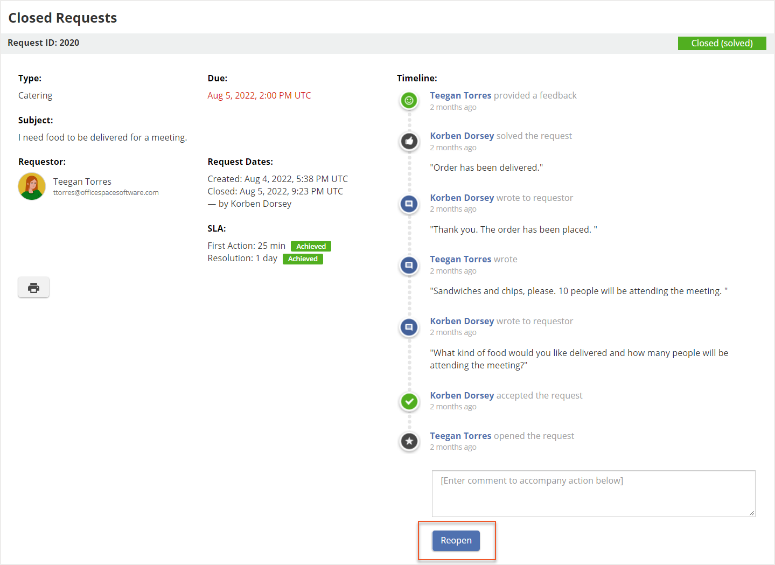Open the print icon under the requestor info
This screenshot has width=775, height=565.
pos(33,287)
